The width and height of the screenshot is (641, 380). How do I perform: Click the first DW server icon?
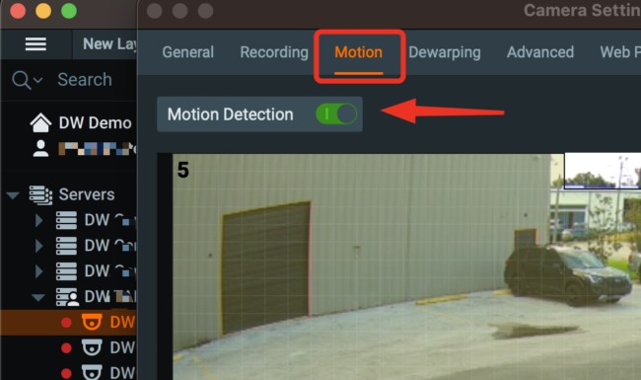[x=66, y=220]
